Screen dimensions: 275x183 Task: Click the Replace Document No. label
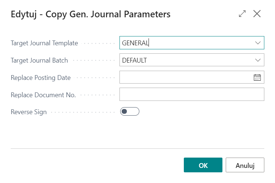pos(43,95)
